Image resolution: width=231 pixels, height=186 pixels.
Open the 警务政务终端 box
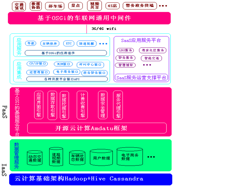pos(140,6)
